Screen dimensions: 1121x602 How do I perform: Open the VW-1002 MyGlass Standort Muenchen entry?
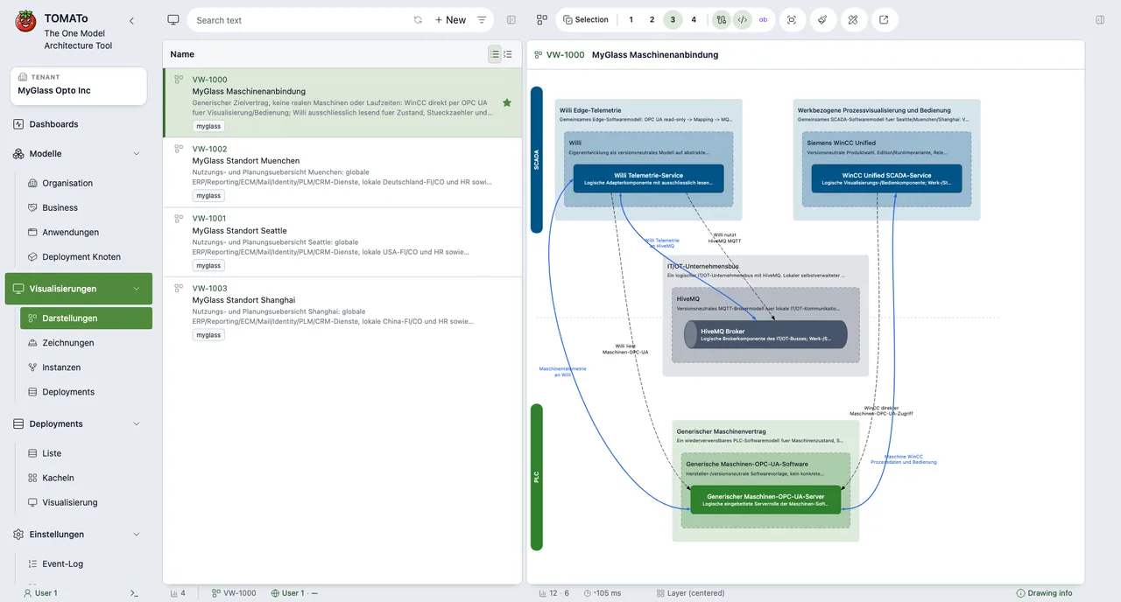(x=342, y=172)
